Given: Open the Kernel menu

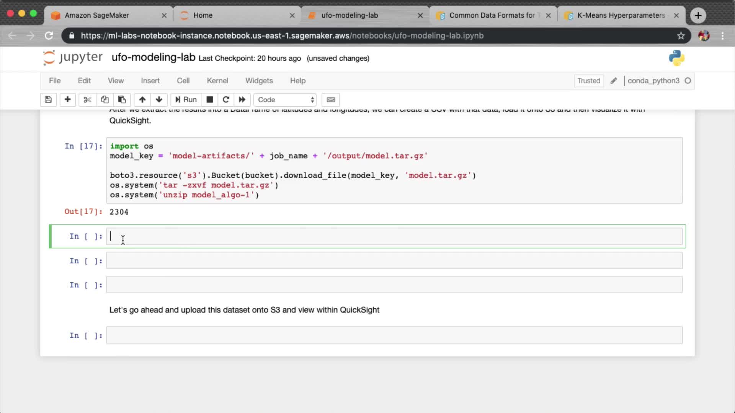Looking at the screenshot, I should (x=217, y=81).
